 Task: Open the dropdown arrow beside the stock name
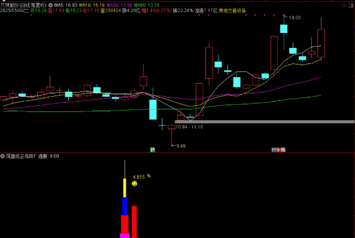tap(50, 5)
